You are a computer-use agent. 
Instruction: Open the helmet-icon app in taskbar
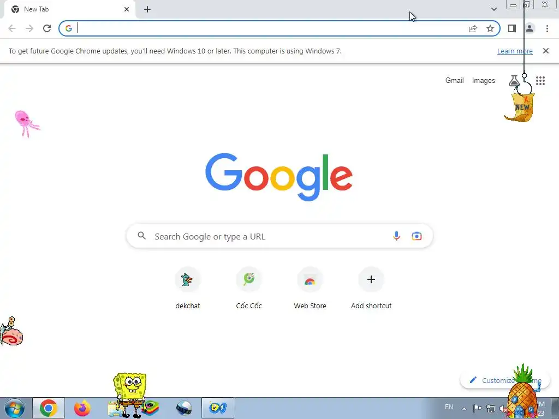click(184, 408)
